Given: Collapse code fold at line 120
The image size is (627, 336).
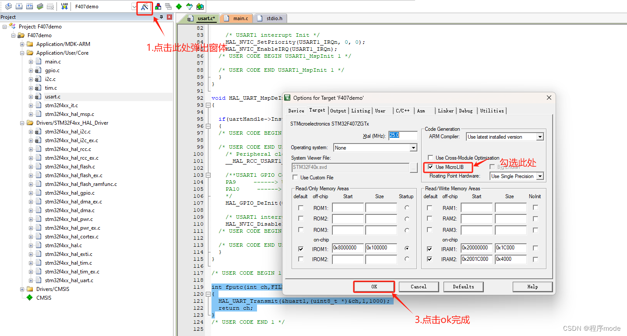Looking at the screenshot, I should tap(208, 294).
